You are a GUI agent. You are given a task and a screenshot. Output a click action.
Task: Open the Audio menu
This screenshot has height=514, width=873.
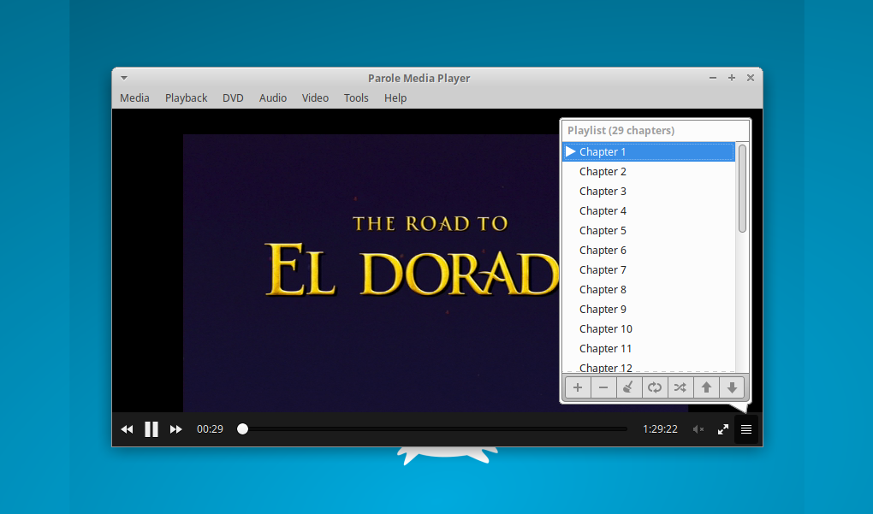click(272, 97)
